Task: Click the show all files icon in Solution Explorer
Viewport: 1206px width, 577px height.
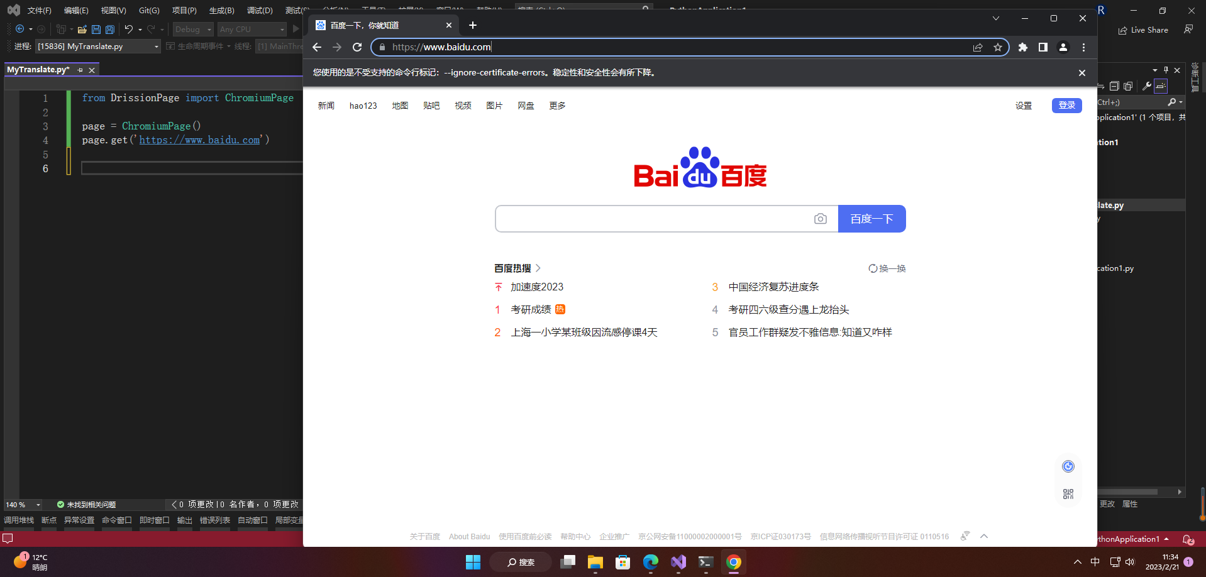Action: click(1128, 86)
